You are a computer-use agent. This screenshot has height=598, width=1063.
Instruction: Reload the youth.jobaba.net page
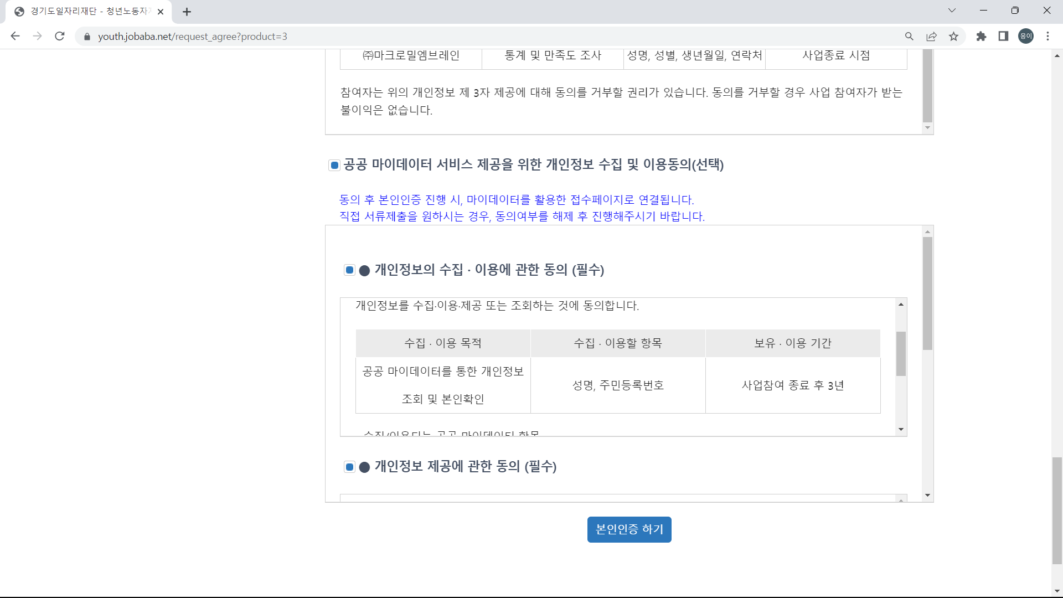pyautogui.click(x=60, y=36)
